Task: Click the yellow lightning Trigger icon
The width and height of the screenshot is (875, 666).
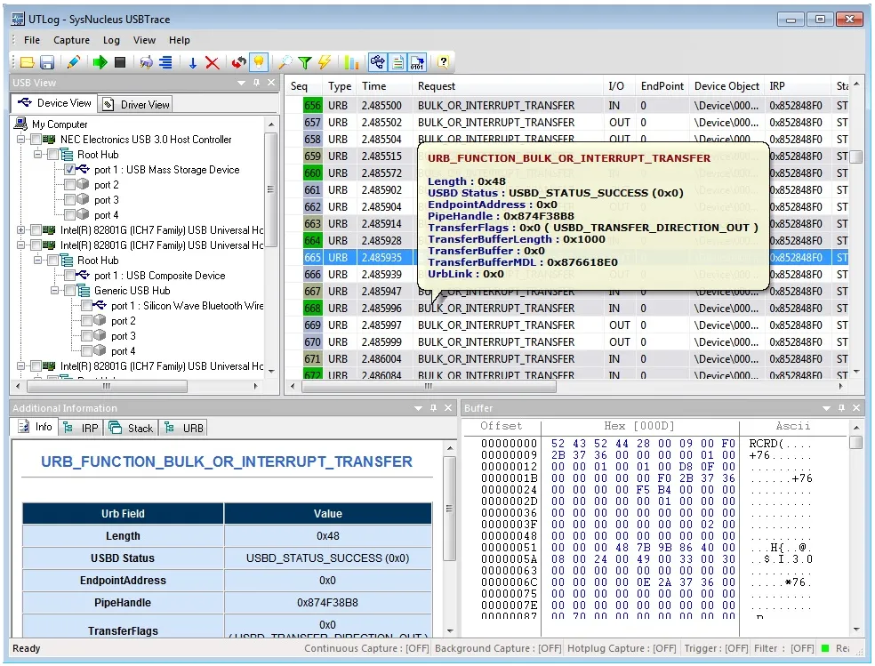Action: [x=325, y=62]
